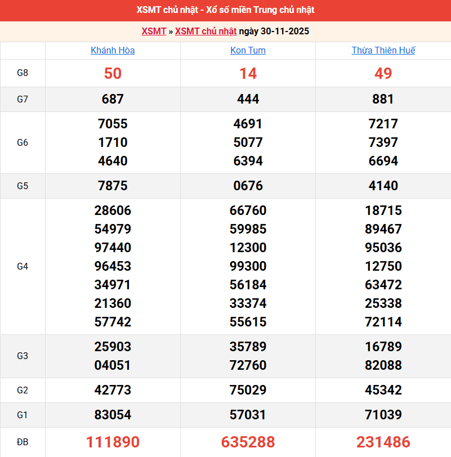Click Khánh Hòa G8 result 50

113,73
